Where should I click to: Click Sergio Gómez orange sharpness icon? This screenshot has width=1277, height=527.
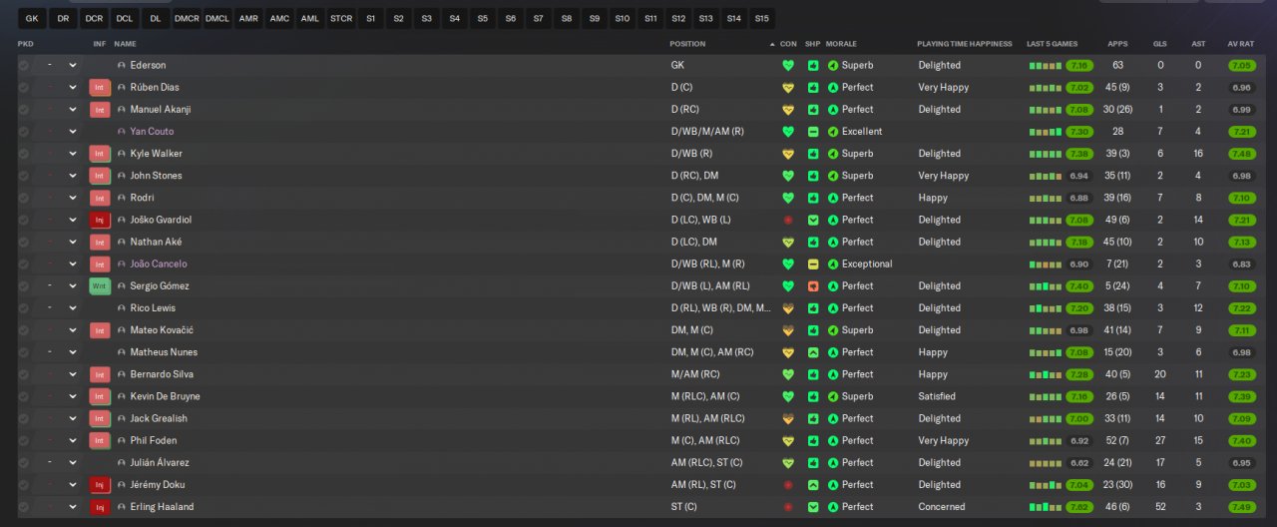[x=813, y=286]
